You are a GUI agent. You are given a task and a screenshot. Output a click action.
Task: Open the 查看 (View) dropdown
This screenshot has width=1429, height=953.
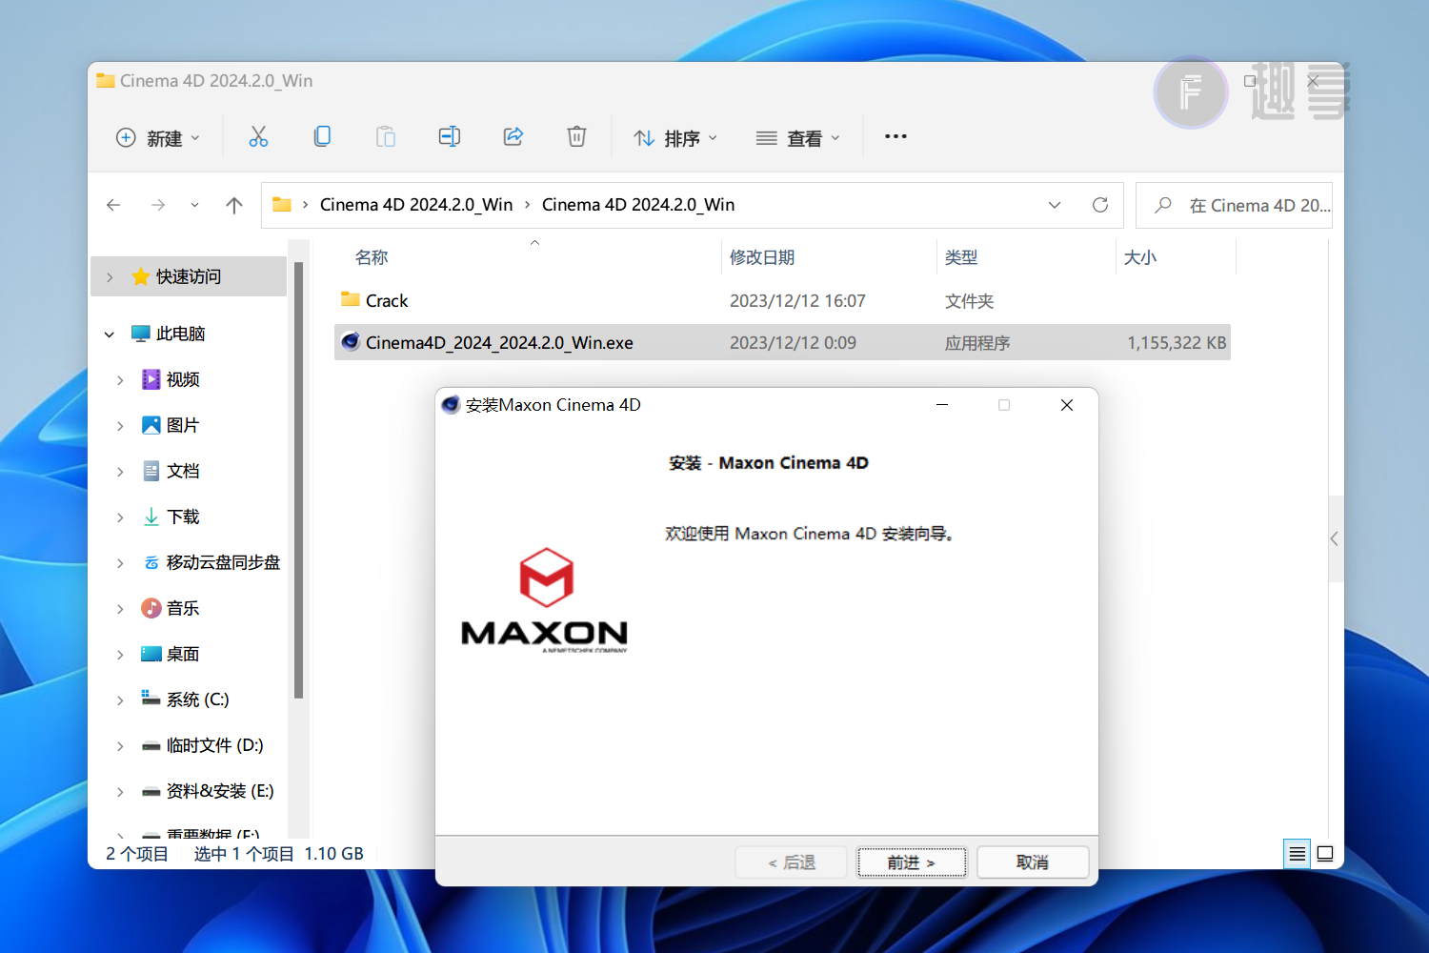798,138
